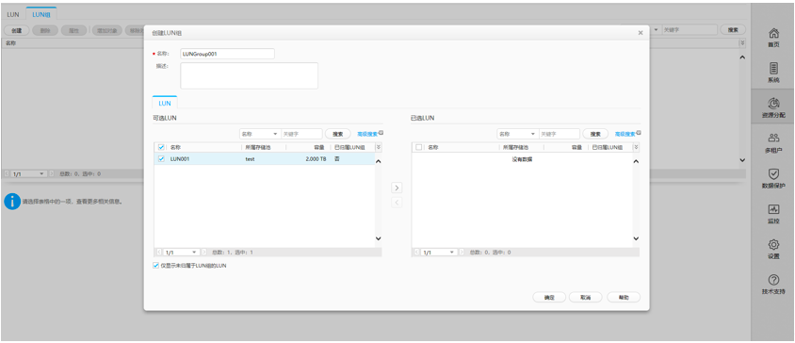
Task: Expand column chooser in background table header
Action: tap(743, 43)
